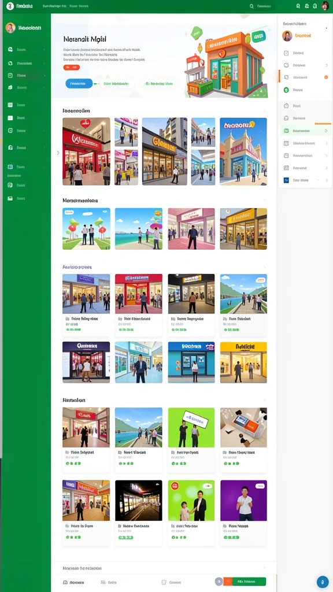333x592 pixels.
Task: Open the profile avatar in the top-right corner
Action: click(x=325, y=6)
